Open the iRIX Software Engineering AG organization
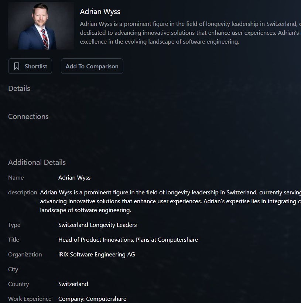 click(97, 255)
